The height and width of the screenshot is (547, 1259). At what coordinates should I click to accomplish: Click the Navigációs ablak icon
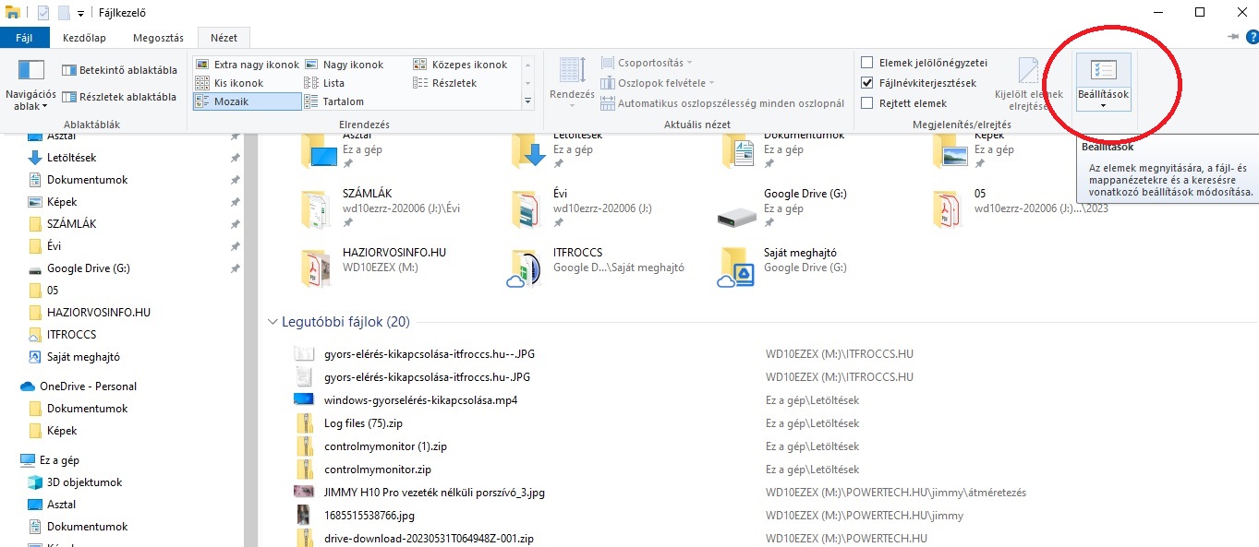pos(30,72)
